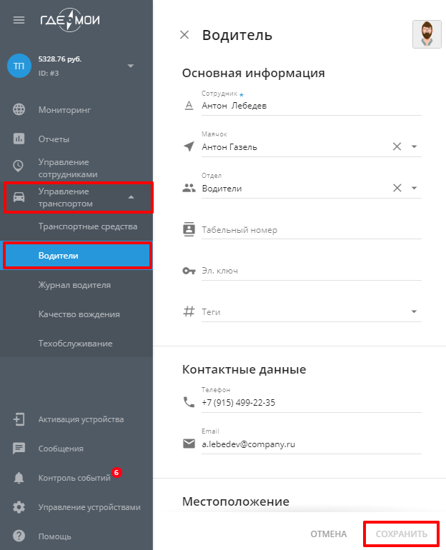Expand the Маячок dropdown arrow
The image size is (446, 550).
point(414,146)
